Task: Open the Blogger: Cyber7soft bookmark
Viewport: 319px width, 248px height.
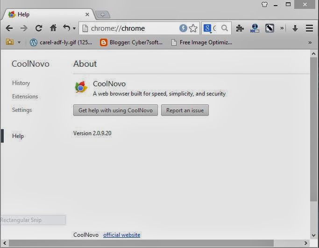Action: (x=131, y=42)
